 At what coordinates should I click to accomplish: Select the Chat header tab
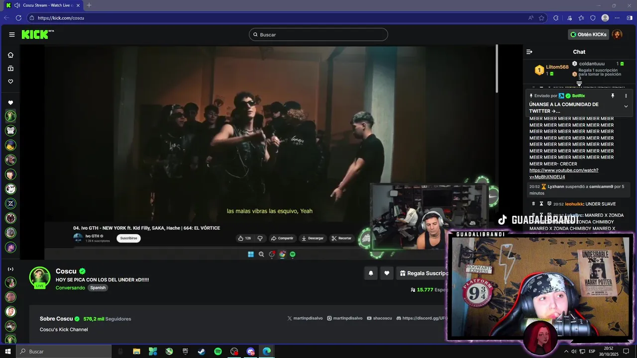click(579, 52)
